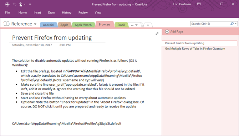
Task: Switch to the Home ribbon tab
Action: (x=22, y=12)
